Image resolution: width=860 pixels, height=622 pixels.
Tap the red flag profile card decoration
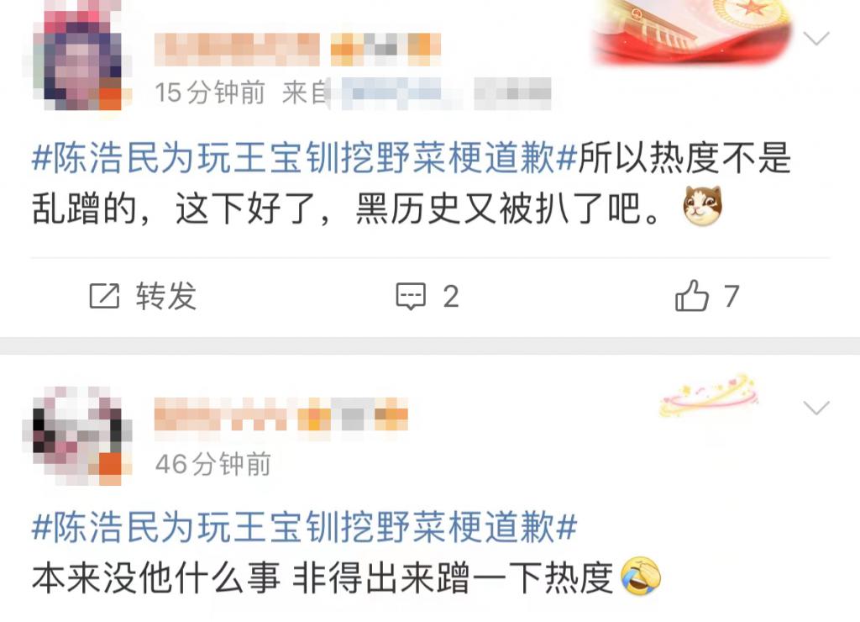pyautogui.click(x=691, y=32)
